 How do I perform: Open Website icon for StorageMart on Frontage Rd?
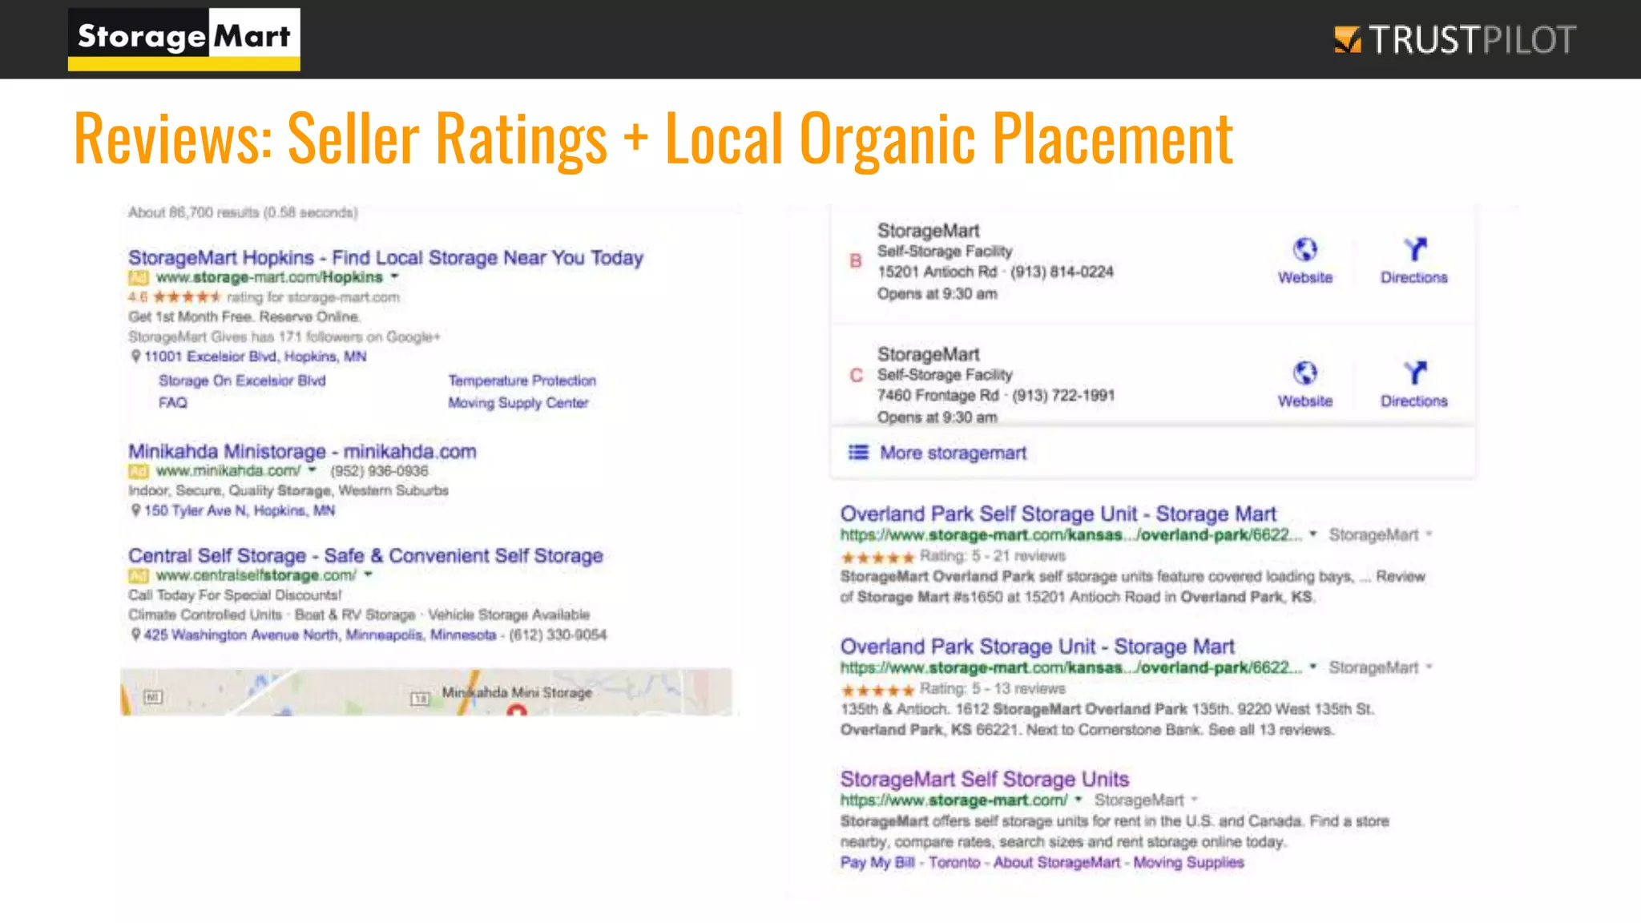click(1304, 373)
